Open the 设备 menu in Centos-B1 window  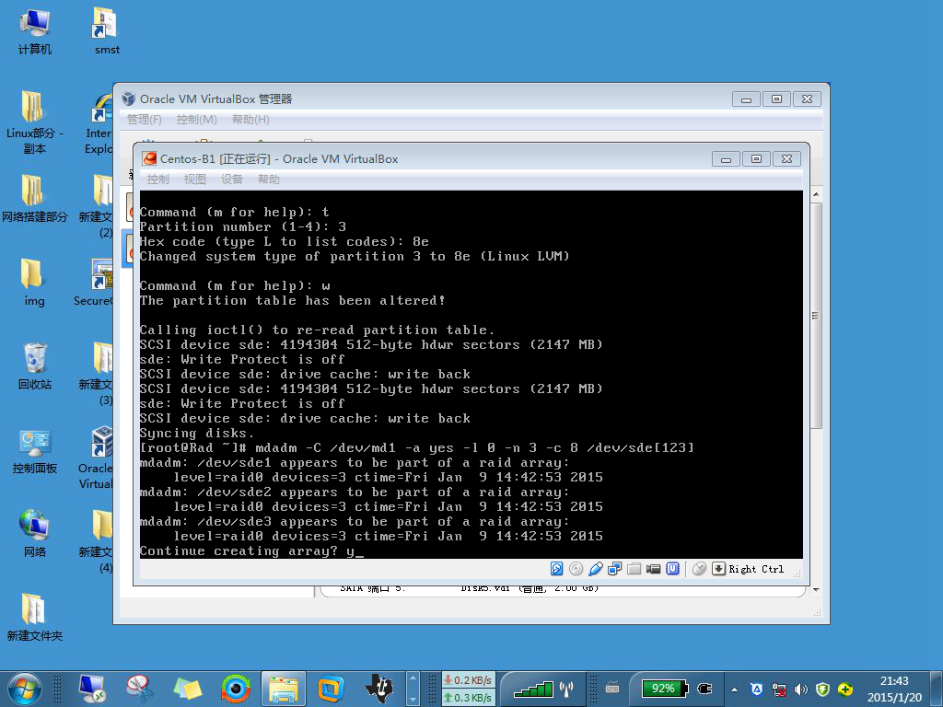pos(231,180)
